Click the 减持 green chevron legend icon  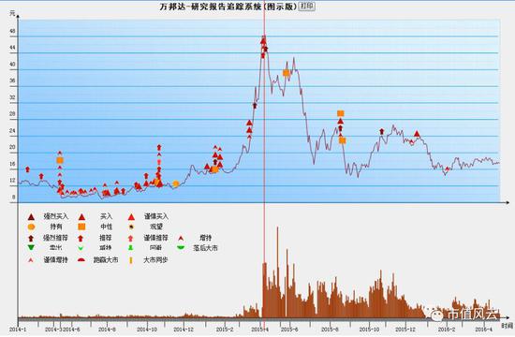tap(81, 248)
